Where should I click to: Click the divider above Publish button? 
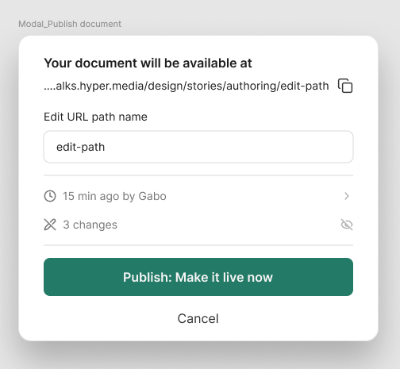pyautogui.click(x=198, y=245)
